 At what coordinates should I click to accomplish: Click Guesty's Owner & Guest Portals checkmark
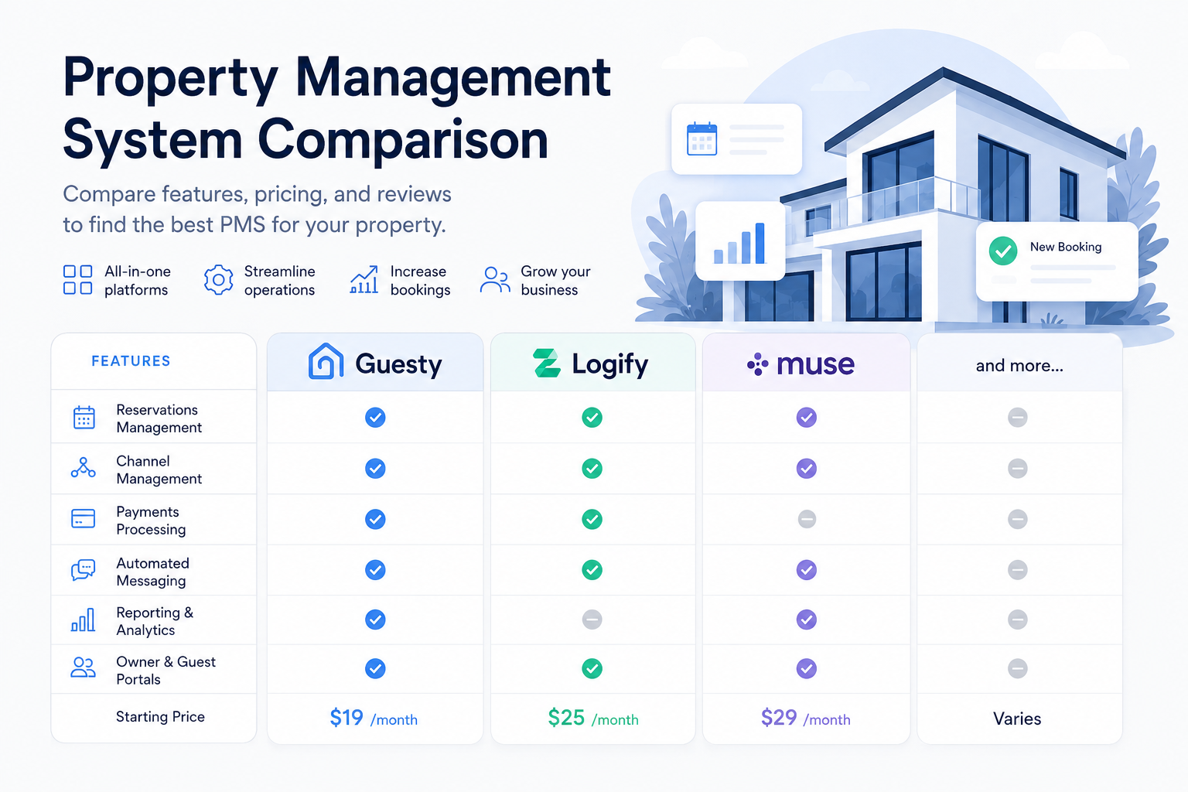[x=375, y=669]
